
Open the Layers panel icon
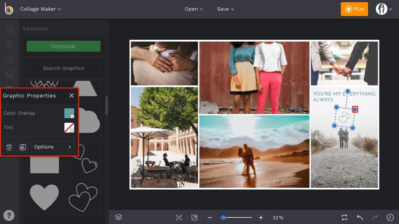[118, 217]
